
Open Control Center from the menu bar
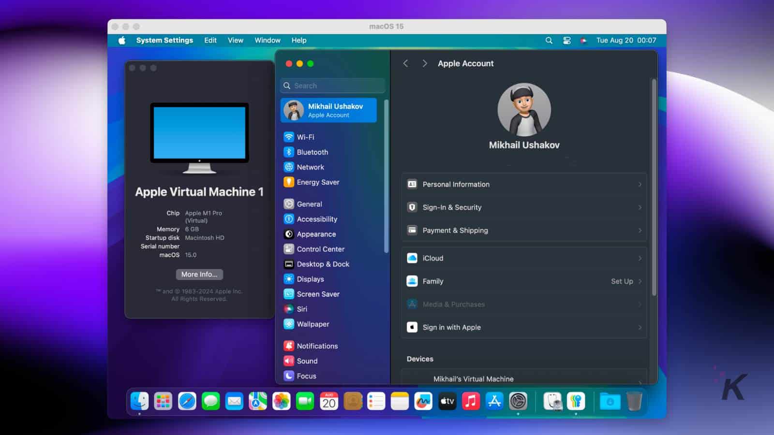[567, 40]
